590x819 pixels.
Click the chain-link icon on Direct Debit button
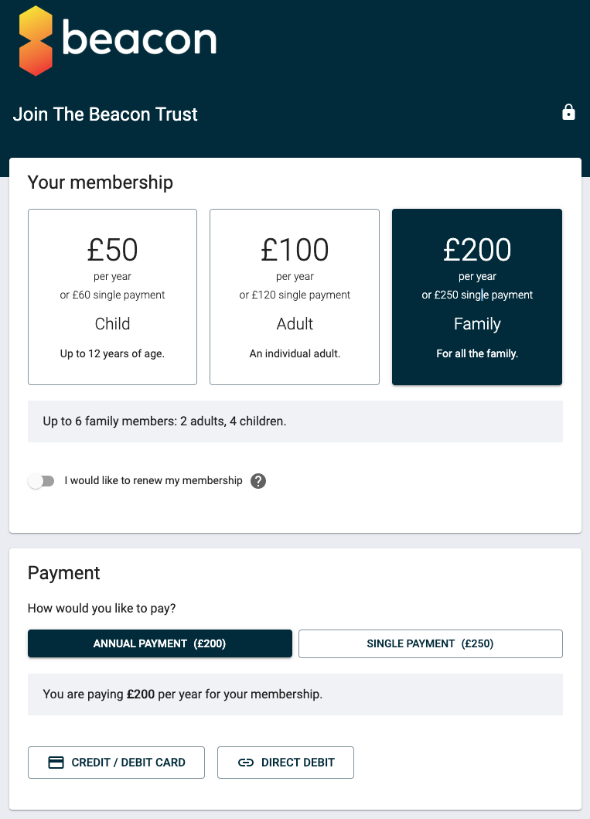click(246, 762)
